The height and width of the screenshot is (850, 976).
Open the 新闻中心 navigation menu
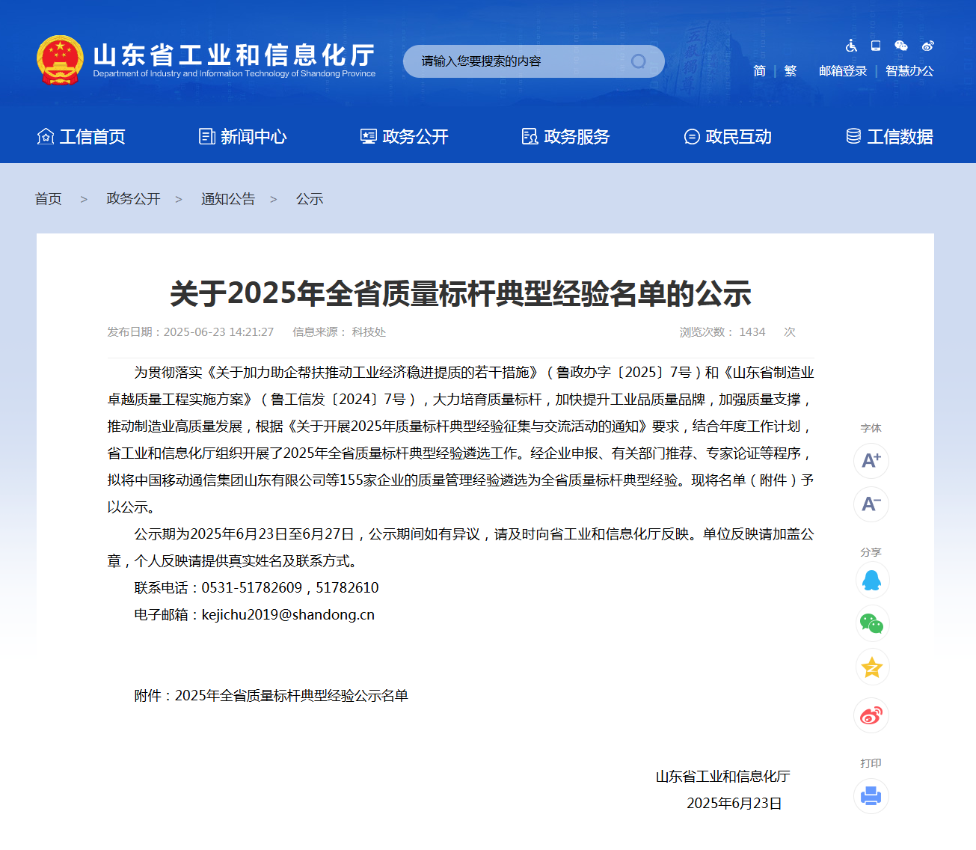click(x=254, y=137)
